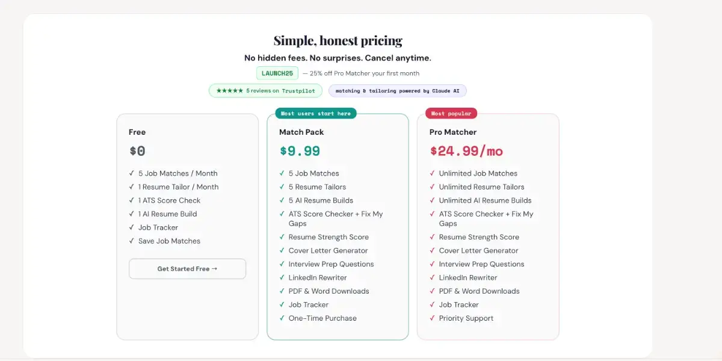The width and height of the screenshot is (722, 361).
Task: Click the "Most users start here" label
Action: (316, 113)
